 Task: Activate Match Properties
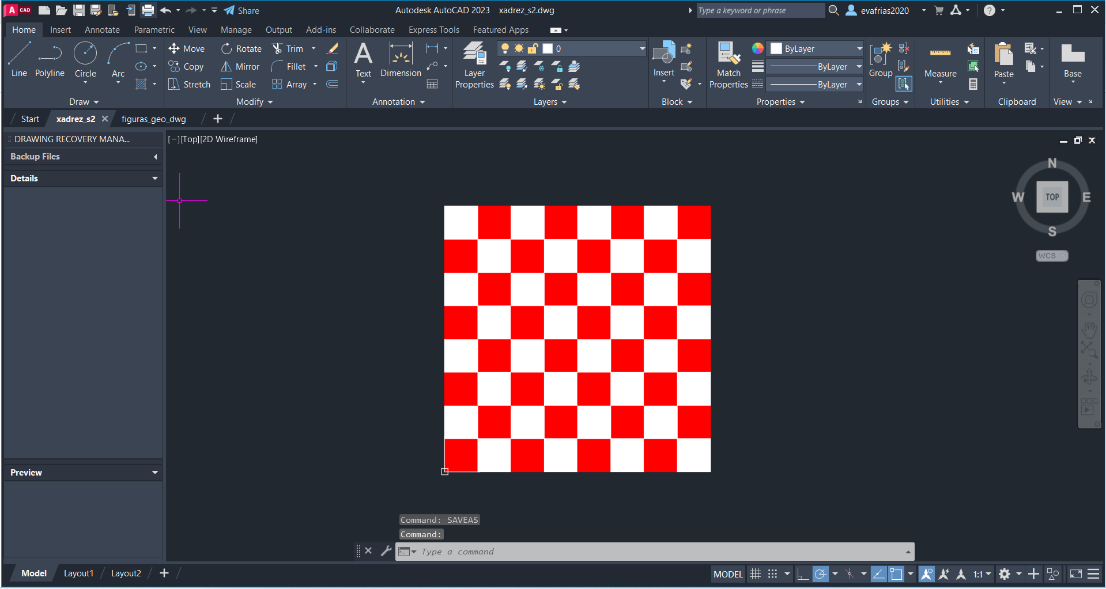tap(728, 65)
